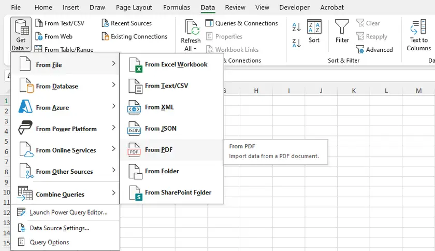435x251 pixels.
Task: Choose From XML
Action: click(172, 107)
